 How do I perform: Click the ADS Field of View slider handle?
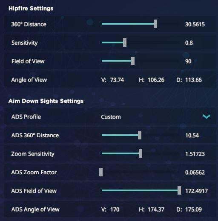179,190
